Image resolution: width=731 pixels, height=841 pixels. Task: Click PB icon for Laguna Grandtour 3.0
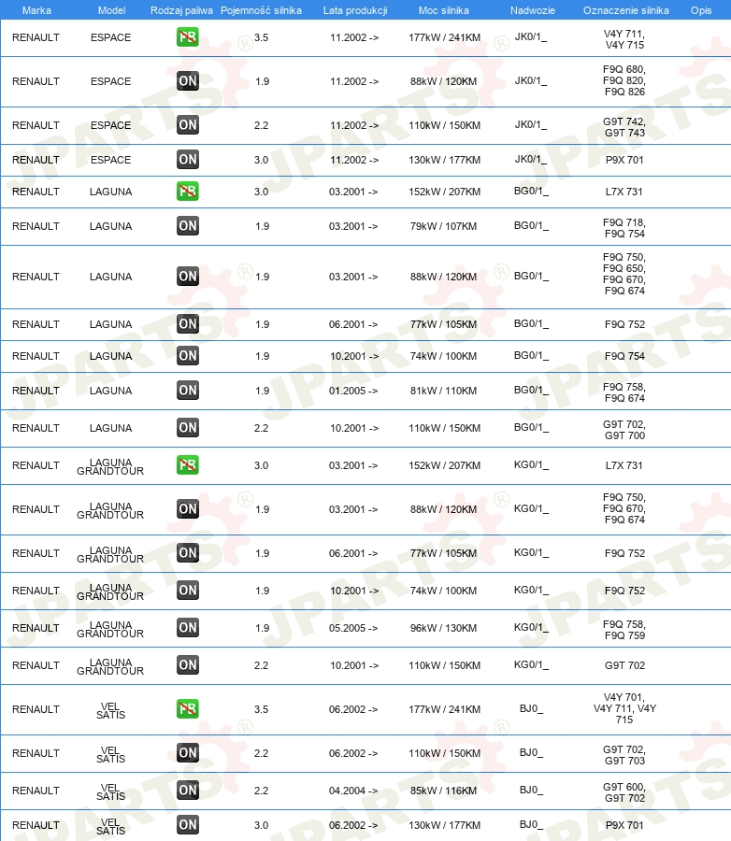click(187, 465)
